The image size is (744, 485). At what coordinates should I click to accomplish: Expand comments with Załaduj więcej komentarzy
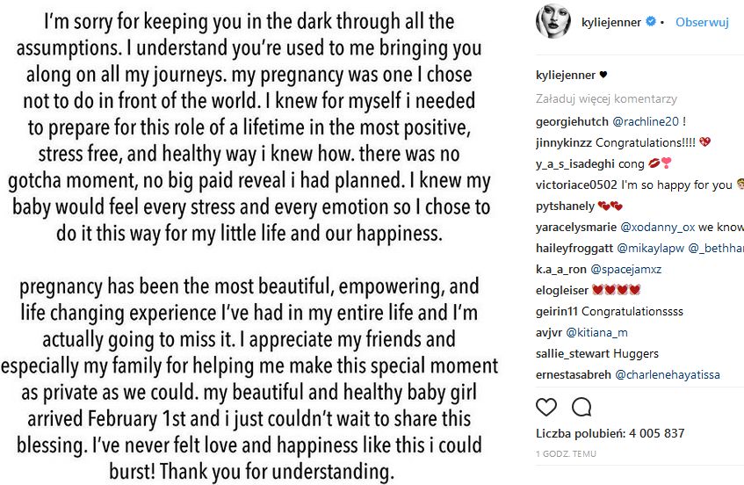tap(606, 99)
